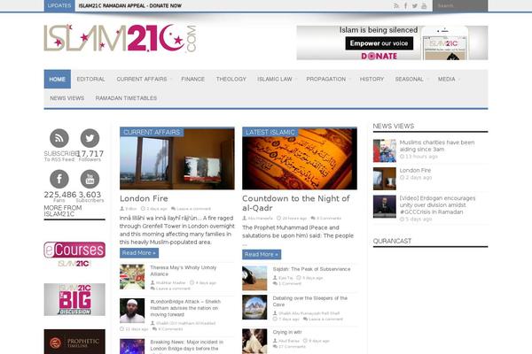Open The Big Discussion banner

[x=74, y=299]
